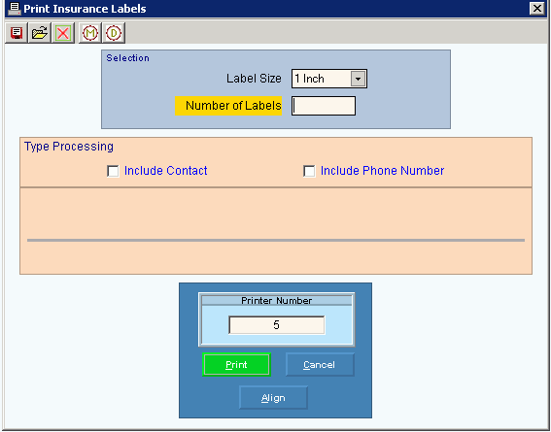Focus the Number of Labels input field
Image resolution: width=551 pixels, height=432 pixels.
[x=324, y=106]
